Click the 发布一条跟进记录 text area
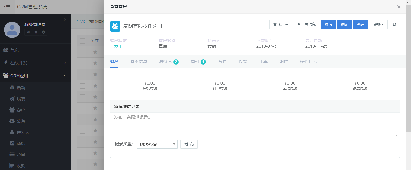411x170 pixels. 254,125
